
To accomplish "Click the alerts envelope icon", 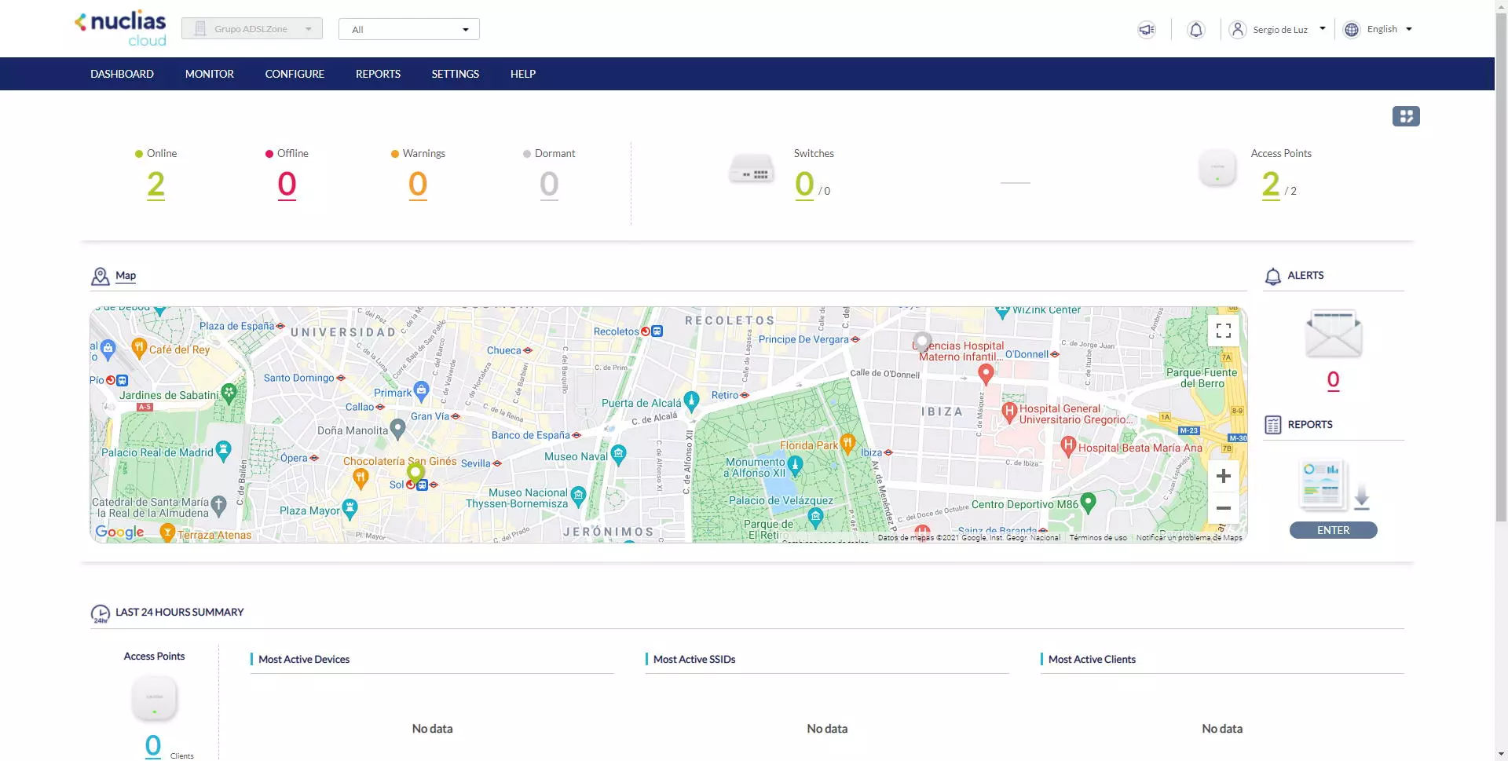I will pyautogui.click(x=1333, y=334).
